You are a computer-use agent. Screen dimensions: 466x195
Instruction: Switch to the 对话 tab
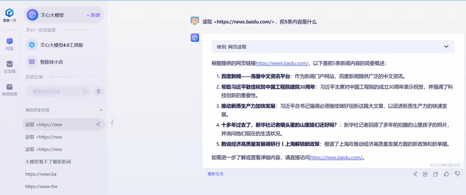pyautogui.click(x=9, y=44)
